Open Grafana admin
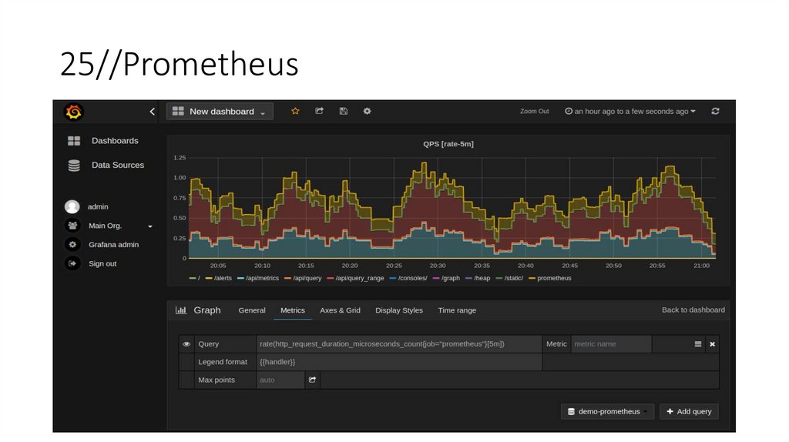 (x=114, y=244)
